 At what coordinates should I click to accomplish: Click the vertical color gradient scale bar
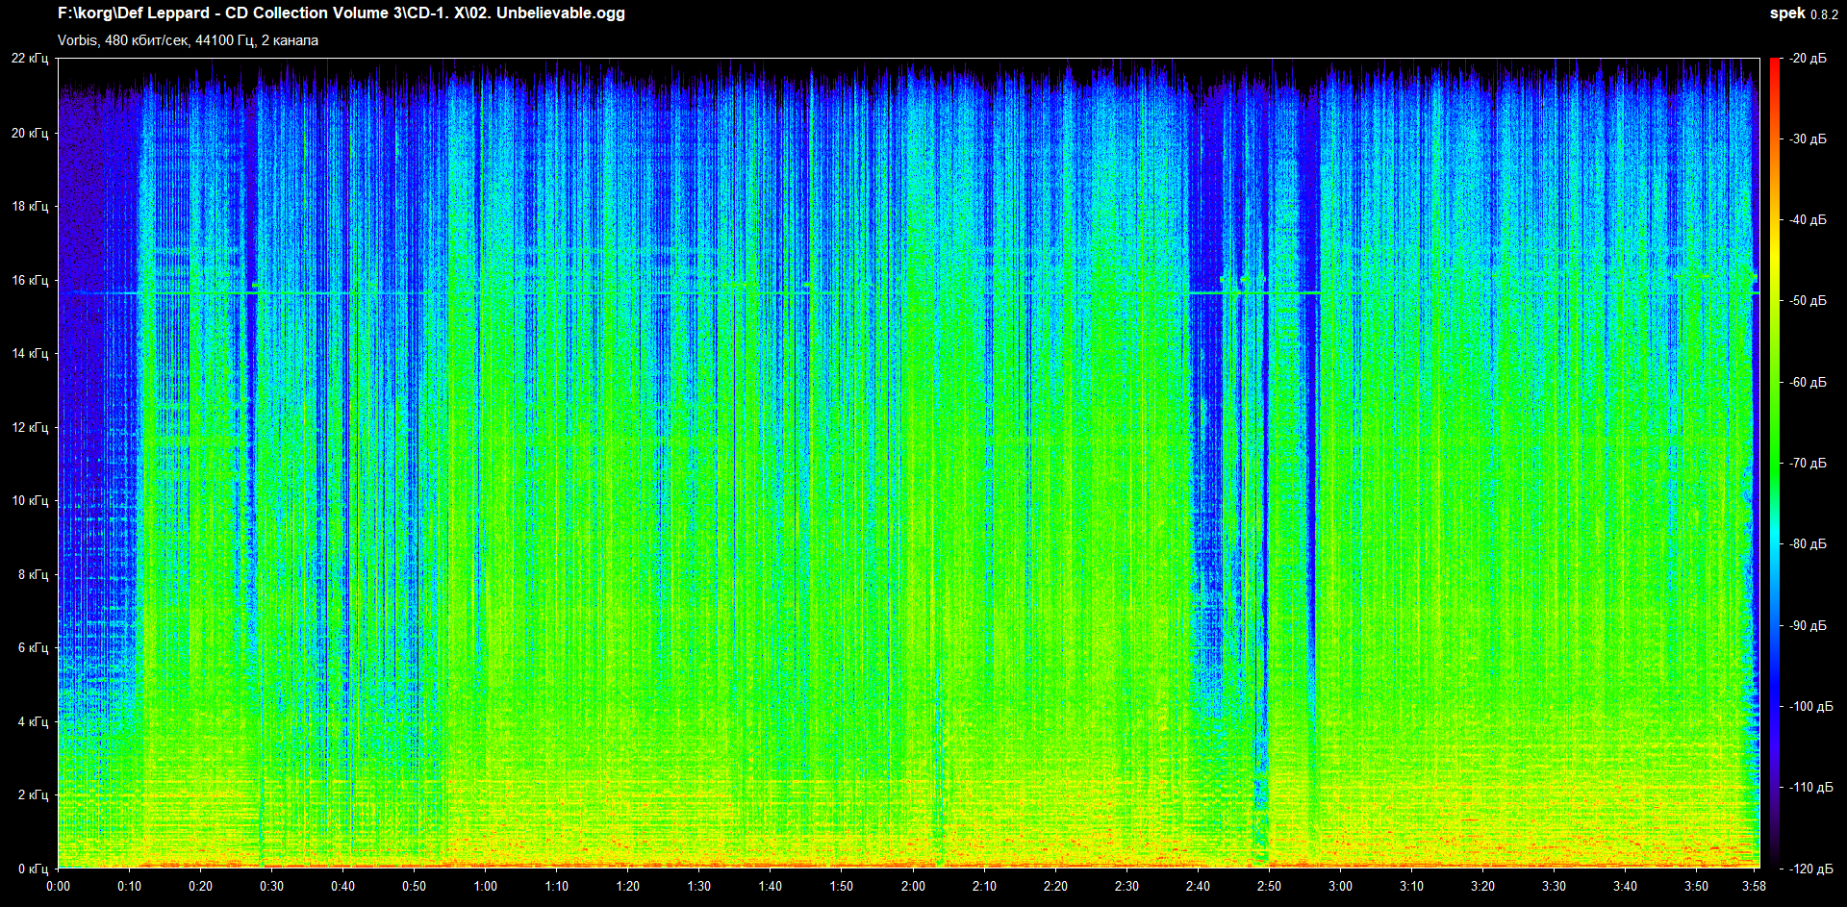point(1775,462)
